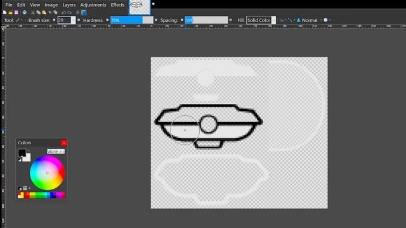406x228 pixels.
Task: Select the open image thumbnail tab
Action: (x=140, y=7)
